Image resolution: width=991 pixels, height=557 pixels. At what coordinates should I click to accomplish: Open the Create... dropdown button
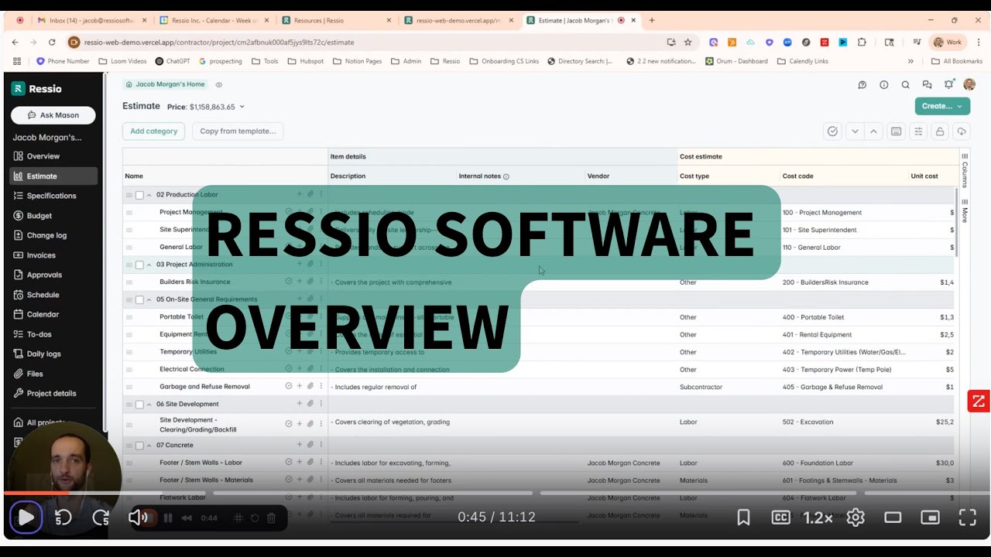coord(942,106)
